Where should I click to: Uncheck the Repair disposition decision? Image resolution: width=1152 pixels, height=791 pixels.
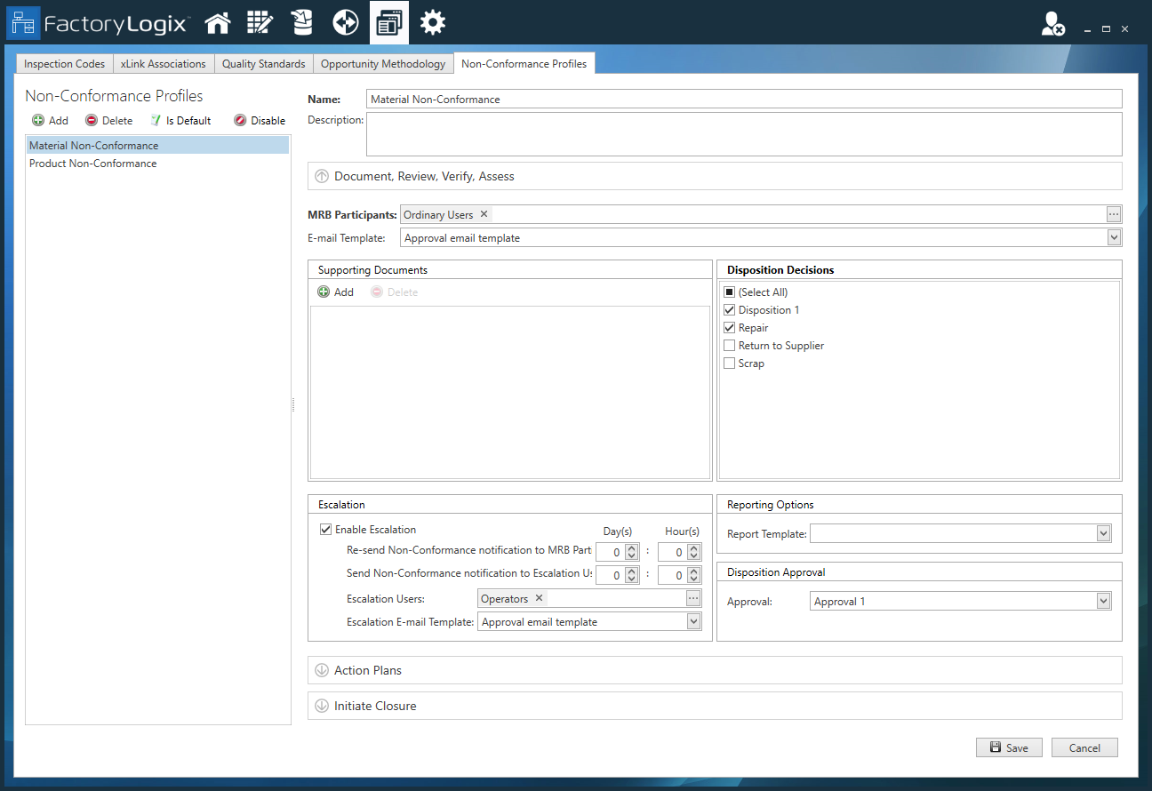tap(729, 327)
